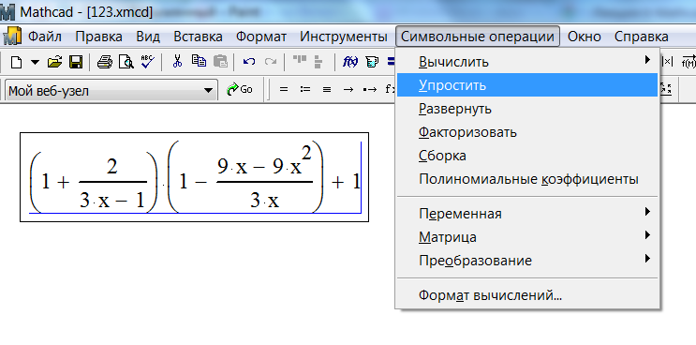Undo the last action

(x=249, y=62)
